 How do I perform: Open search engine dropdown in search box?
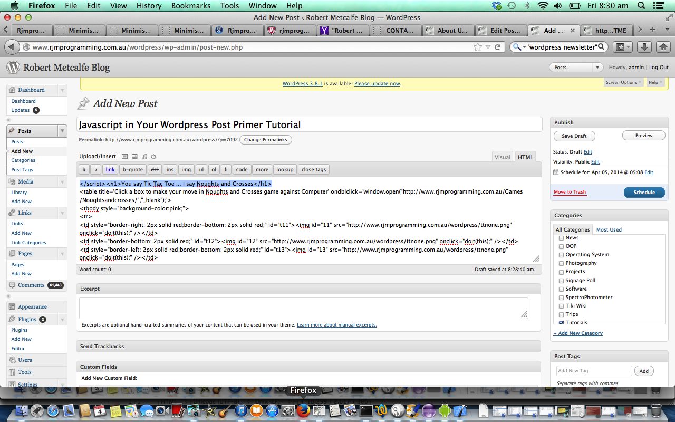pyautogui.click(x=520, y=47)
